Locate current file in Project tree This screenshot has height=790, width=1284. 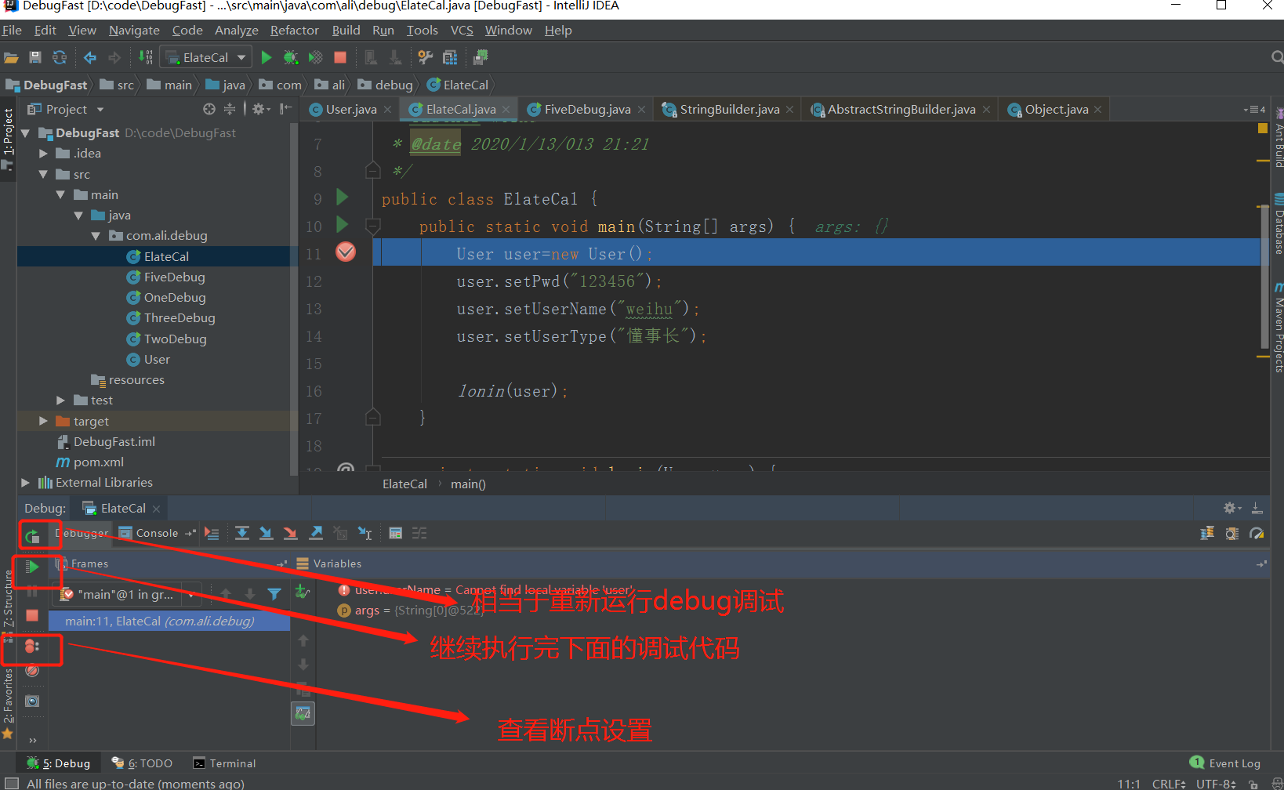[209, 109]
